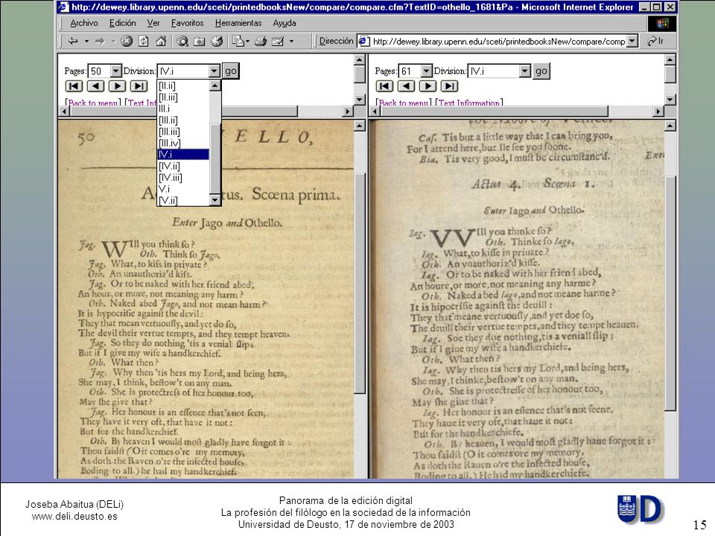Jump to first page in right pane

[x=384, y=86]
